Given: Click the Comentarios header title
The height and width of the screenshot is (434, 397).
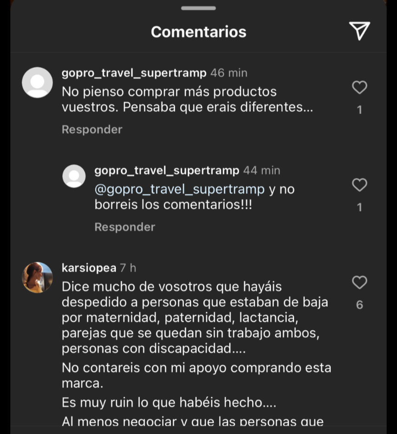Looking at the screenshot, I should coord(198,32).
